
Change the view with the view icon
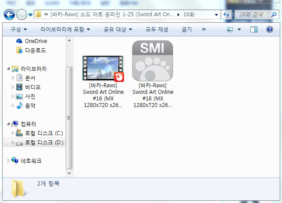click(x=230, y=29)
